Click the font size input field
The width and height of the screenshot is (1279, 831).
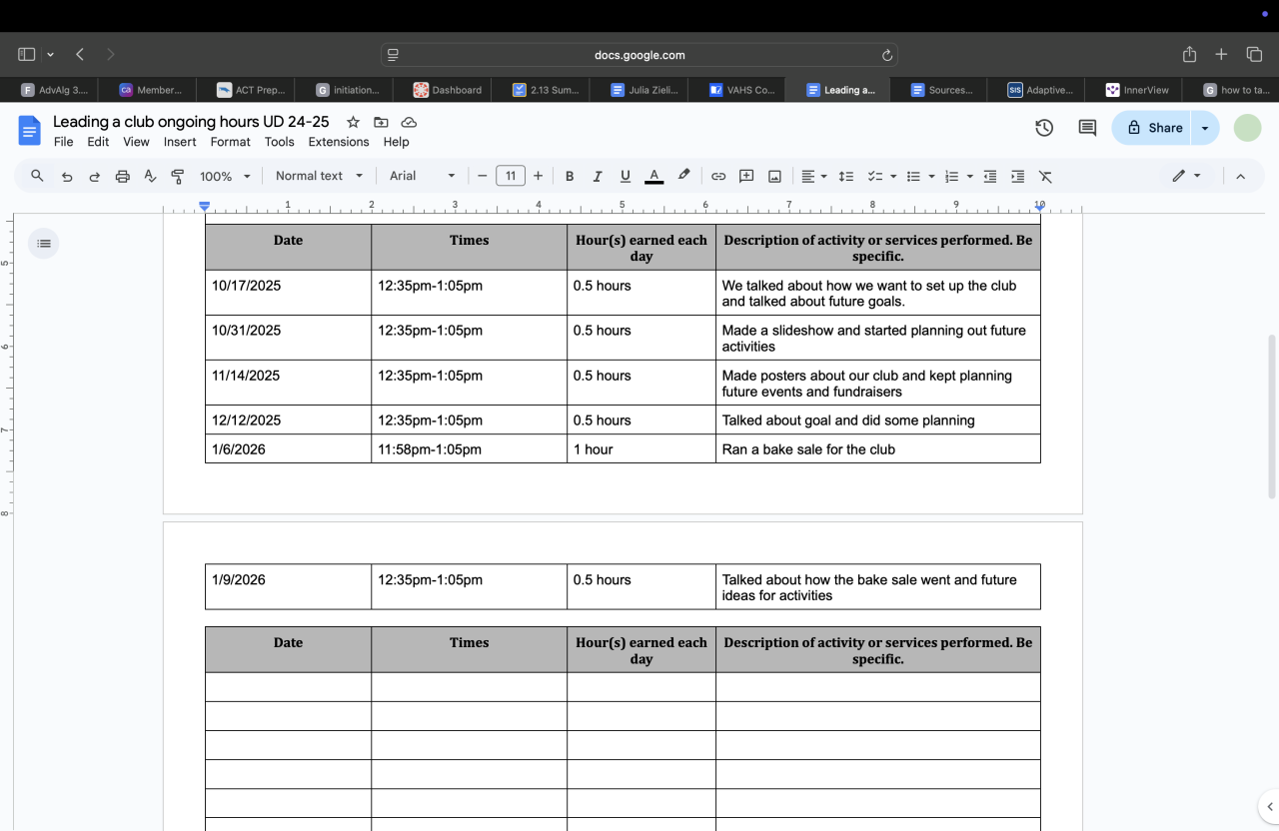(511, 176)
